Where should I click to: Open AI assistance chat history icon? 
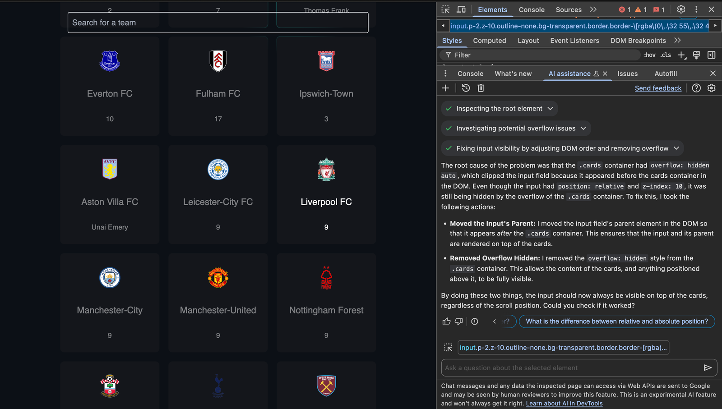466,88
